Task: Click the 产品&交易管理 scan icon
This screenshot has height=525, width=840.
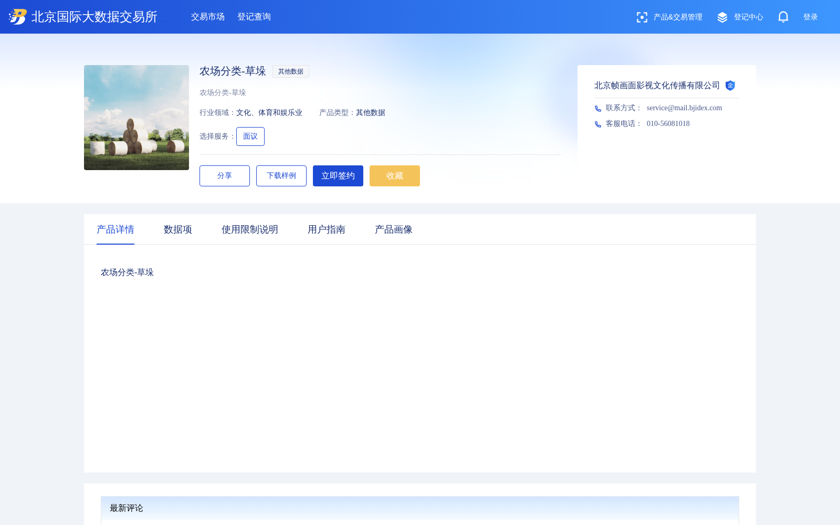Action: (642, 17)
